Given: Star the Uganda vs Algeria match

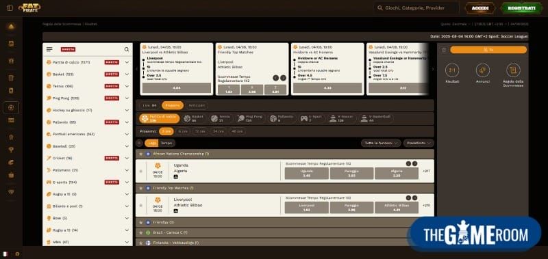Looking at the screenshot, I should click(141, 171).
